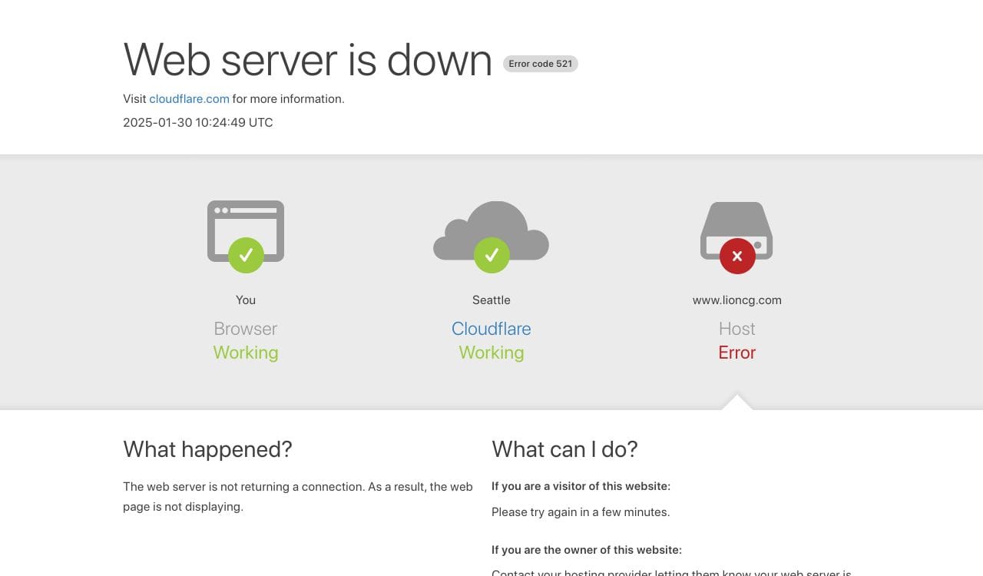Click the "What happened?" heading
The height and width of the screenshot is (576, 983).
207,449
